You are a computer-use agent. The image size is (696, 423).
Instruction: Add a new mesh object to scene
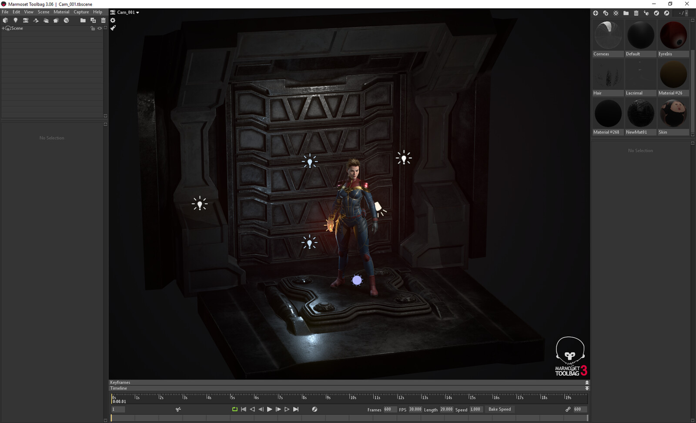pos(5,20)
